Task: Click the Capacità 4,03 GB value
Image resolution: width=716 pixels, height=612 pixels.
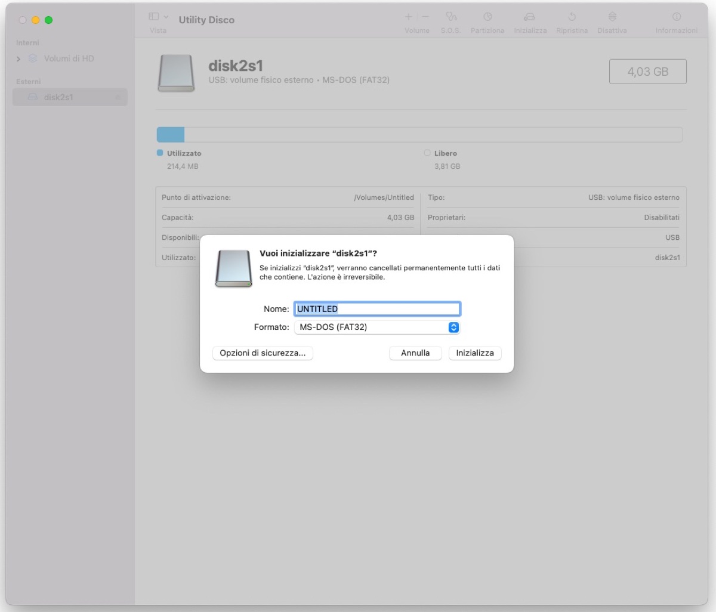Action: pos(400,218)
